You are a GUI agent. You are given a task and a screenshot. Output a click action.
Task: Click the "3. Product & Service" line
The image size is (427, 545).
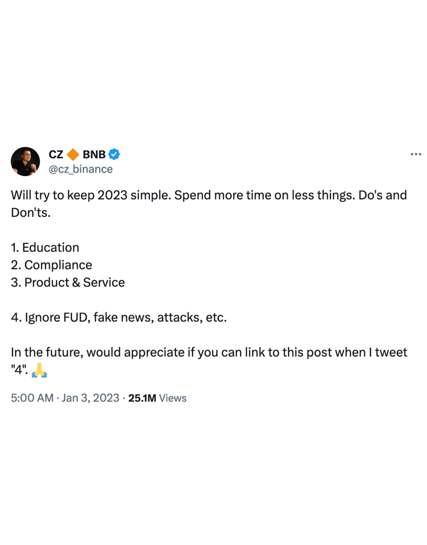(x=68, y=282)
